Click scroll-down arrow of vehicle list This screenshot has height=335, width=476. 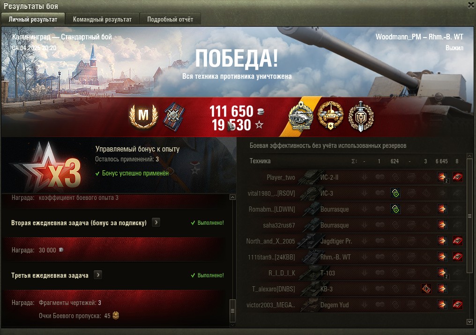469,321
